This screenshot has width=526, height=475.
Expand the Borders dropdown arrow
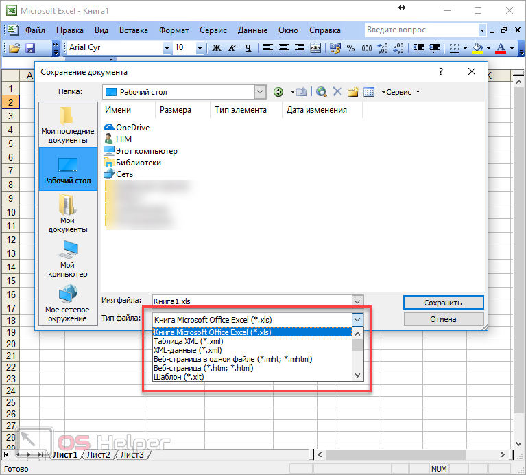(x=465, y=48)
